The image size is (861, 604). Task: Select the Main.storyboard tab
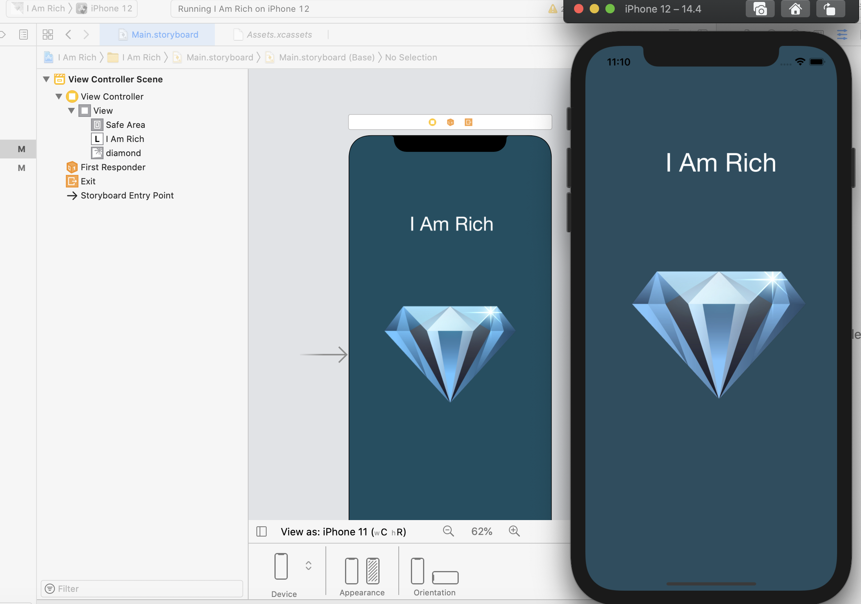click(x=165, y=35)
